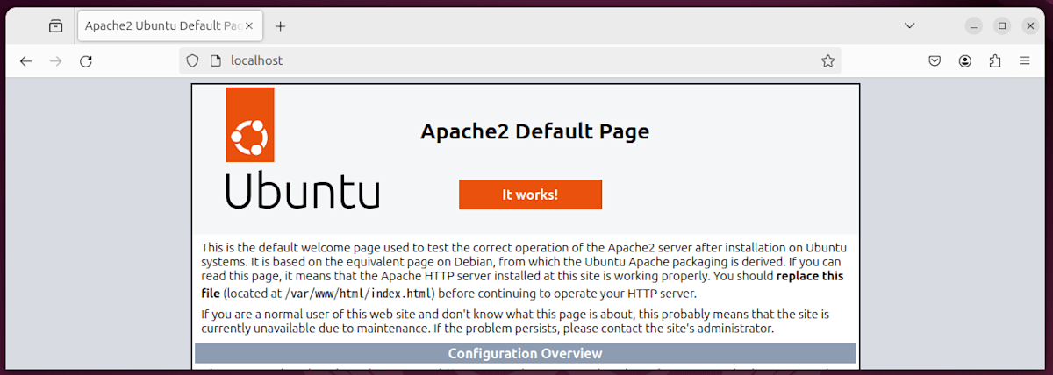1053x375 pixels.
Task: Bookmark this page with star icon
Action: [827, 60]
